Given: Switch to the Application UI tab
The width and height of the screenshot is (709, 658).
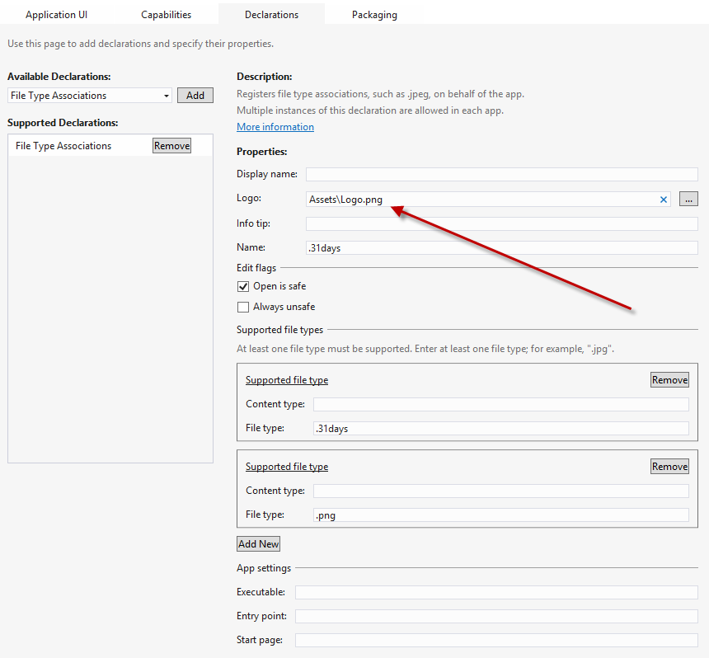Looking at the screenshot, I should pyautogui.click(x=56, y=15).
